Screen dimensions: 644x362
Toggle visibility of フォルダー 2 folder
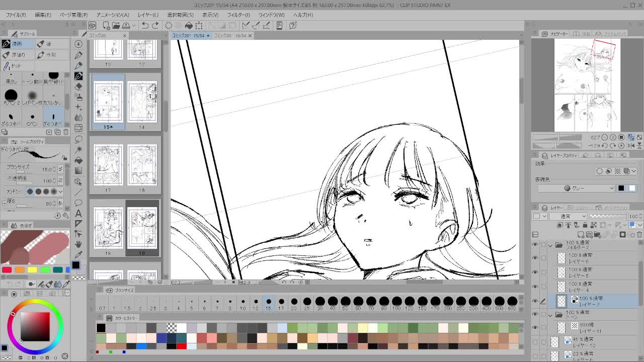535,245
